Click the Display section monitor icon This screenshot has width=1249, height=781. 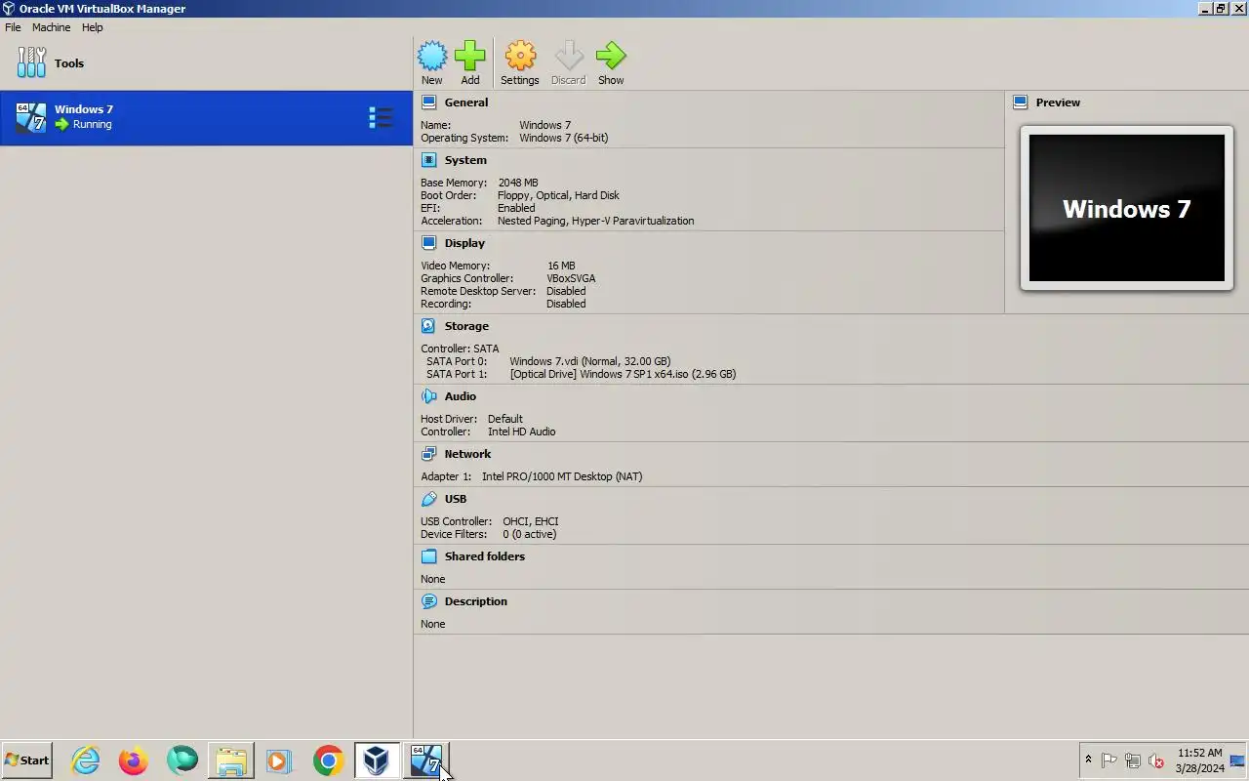(x=428, y=243)
